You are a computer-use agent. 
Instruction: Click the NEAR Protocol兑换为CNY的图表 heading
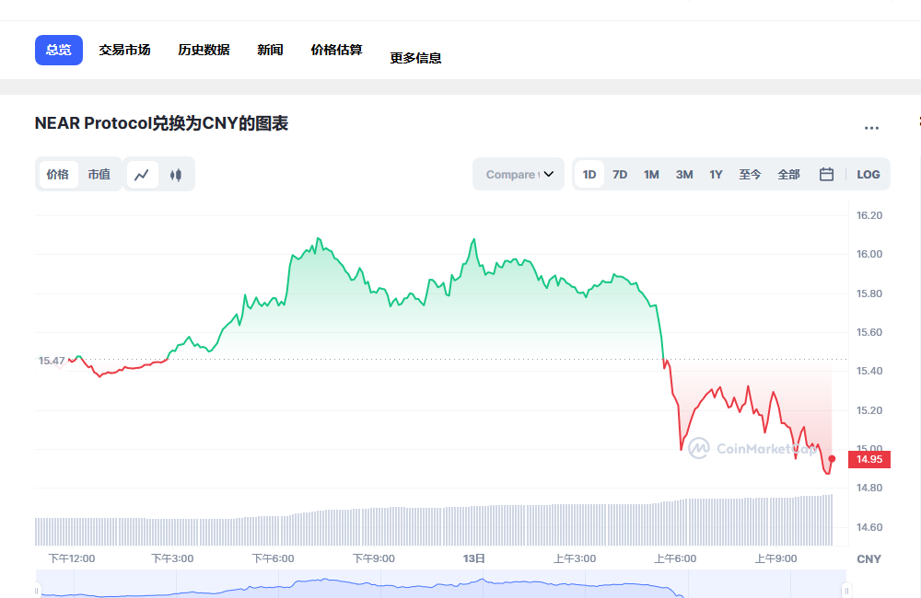161,123
